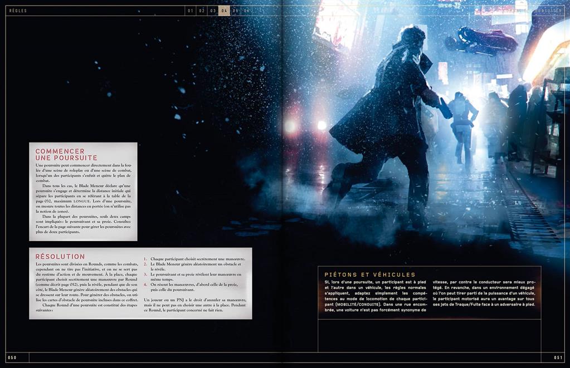Image resolution: width=570 pixels, height=368 pixels.
Task: Select chapter tab 03 in the header
Action: pyautogui.click(x=212, y=9)
